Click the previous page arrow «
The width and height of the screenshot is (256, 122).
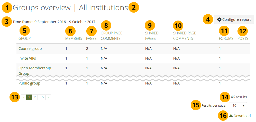click(x=24, y=97)
